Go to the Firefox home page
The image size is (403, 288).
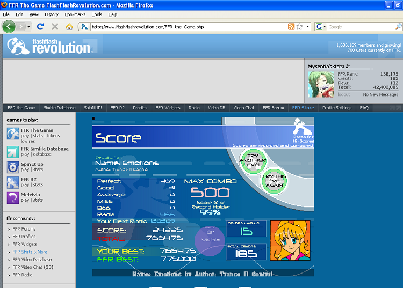coord(69,26)
